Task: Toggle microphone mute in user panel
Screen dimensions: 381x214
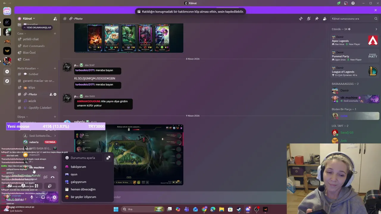Action: (32, 197)
